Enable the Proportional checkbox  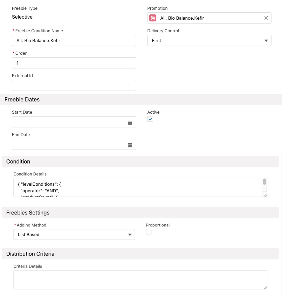click(149, 232)
